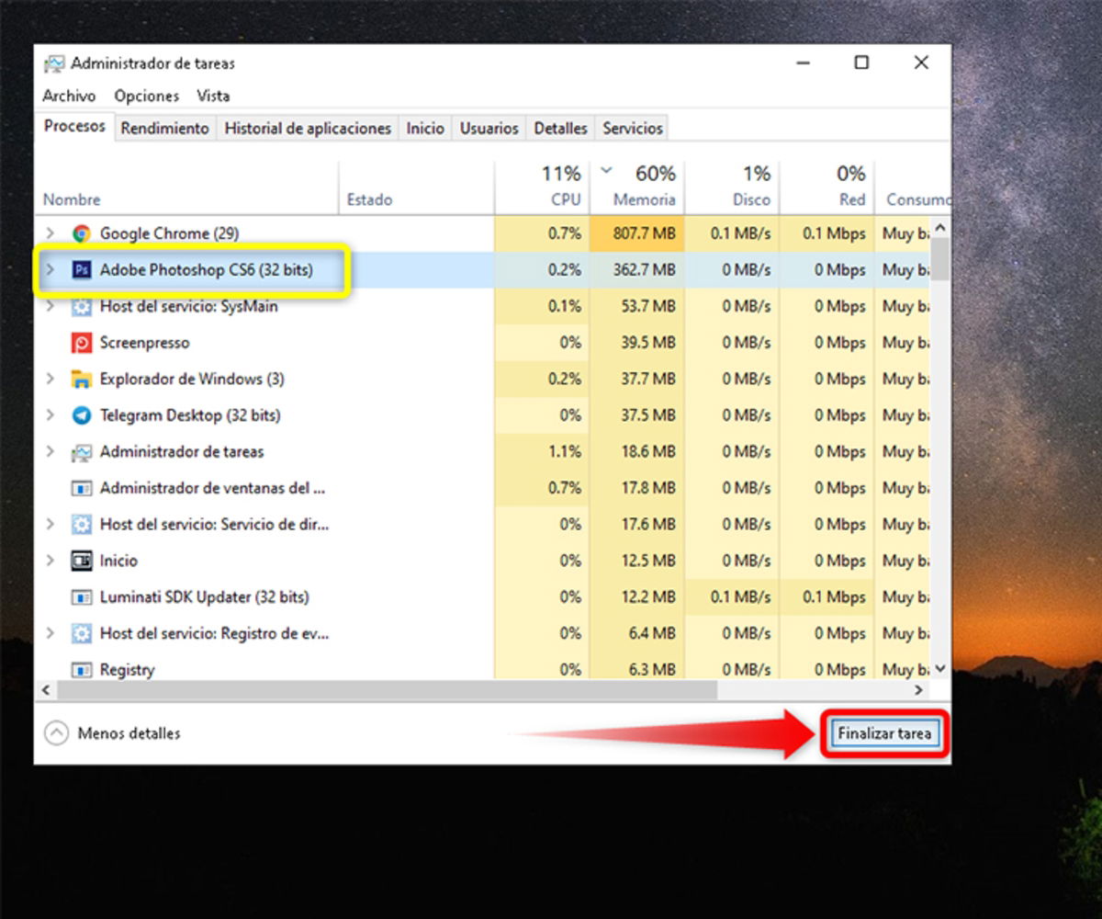Click the Task Manager title bar icon
The image size is (1102, 919).
[x=56, y=62]
